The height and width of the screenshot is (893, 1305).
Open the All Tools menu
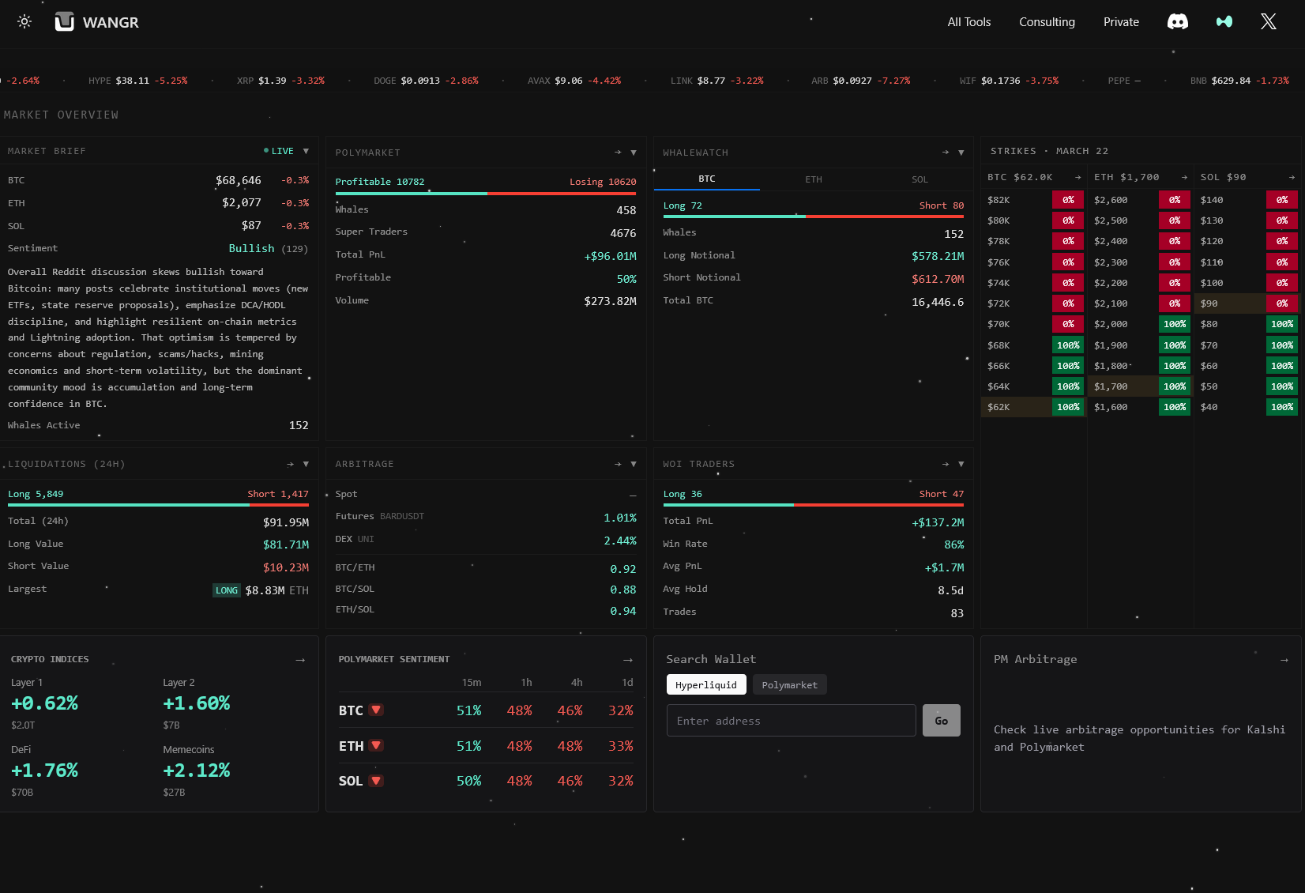pyautogui.click(x=968, y=22)
